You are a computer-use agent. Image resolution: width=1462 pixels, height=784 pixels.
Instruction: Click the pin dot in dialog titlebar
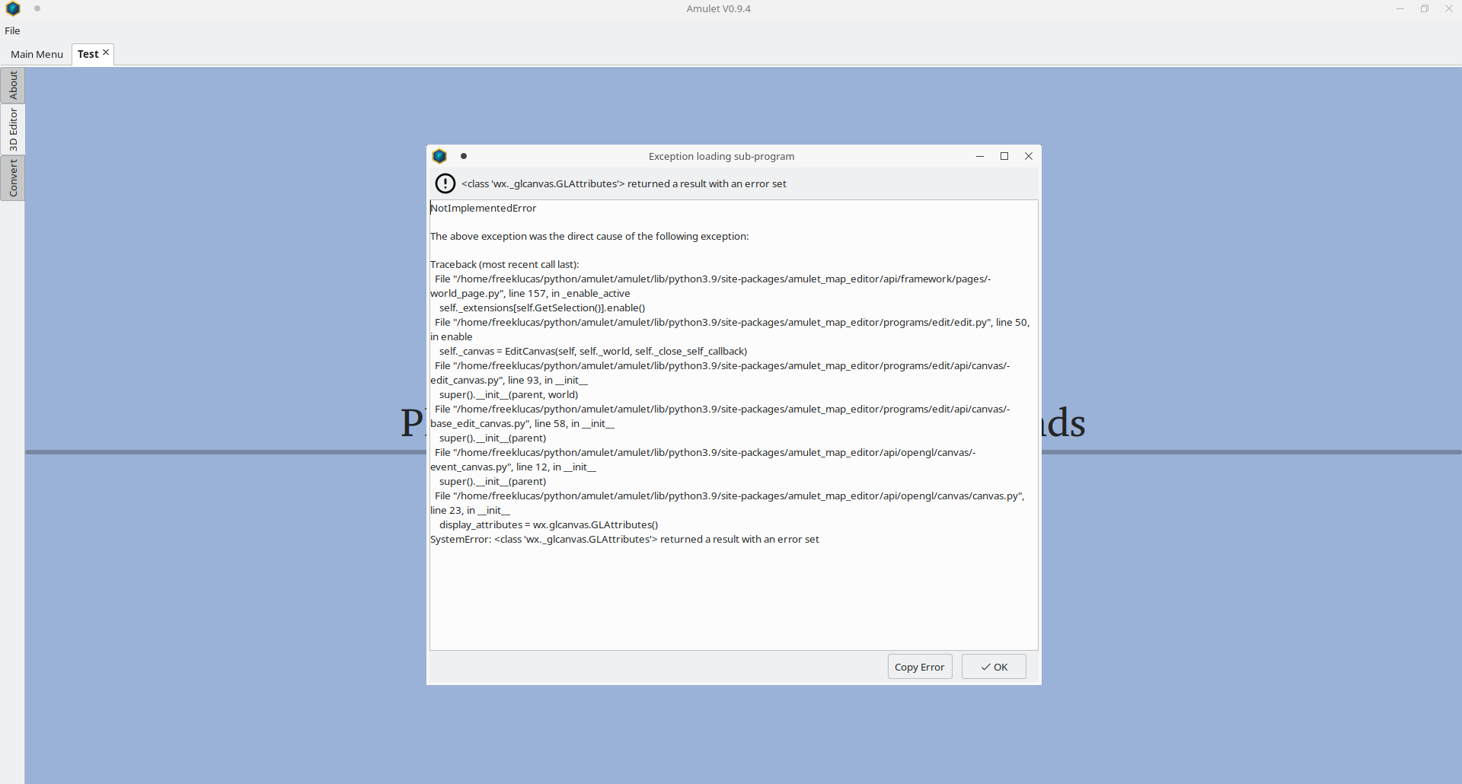(x=464, y=156)
